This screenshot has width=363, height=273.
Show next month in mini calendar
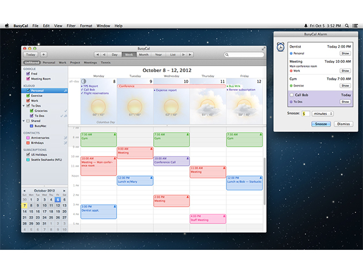coord(65,190)
